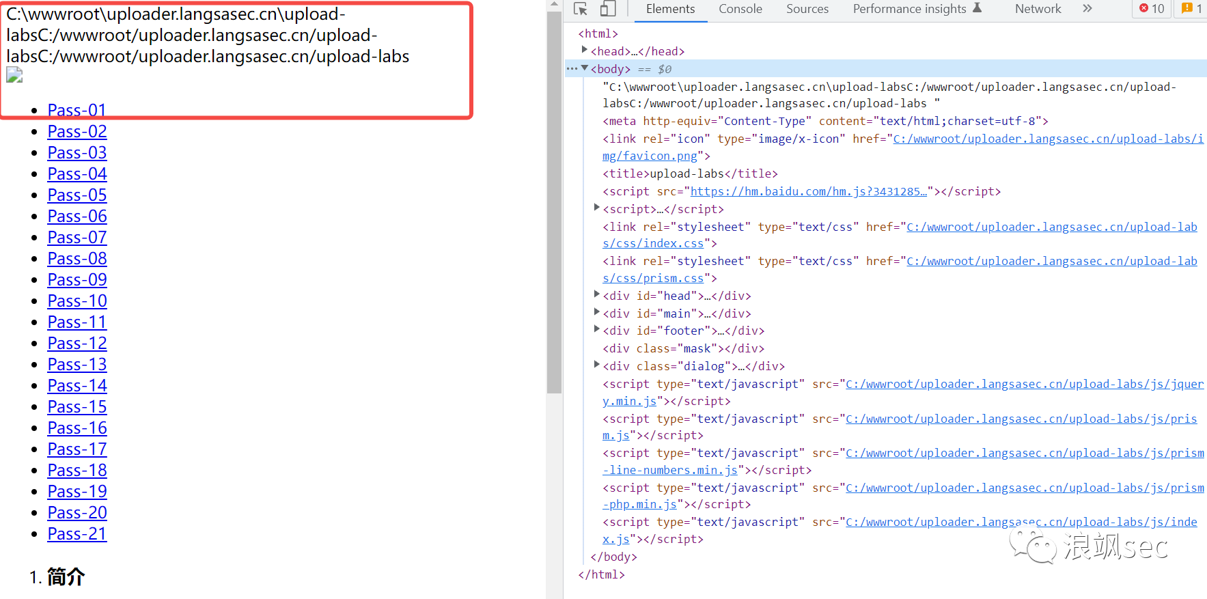Viewport: 1207px width, 599px height.
Task: Select the div class="mask" node
Action: point(683,348)
